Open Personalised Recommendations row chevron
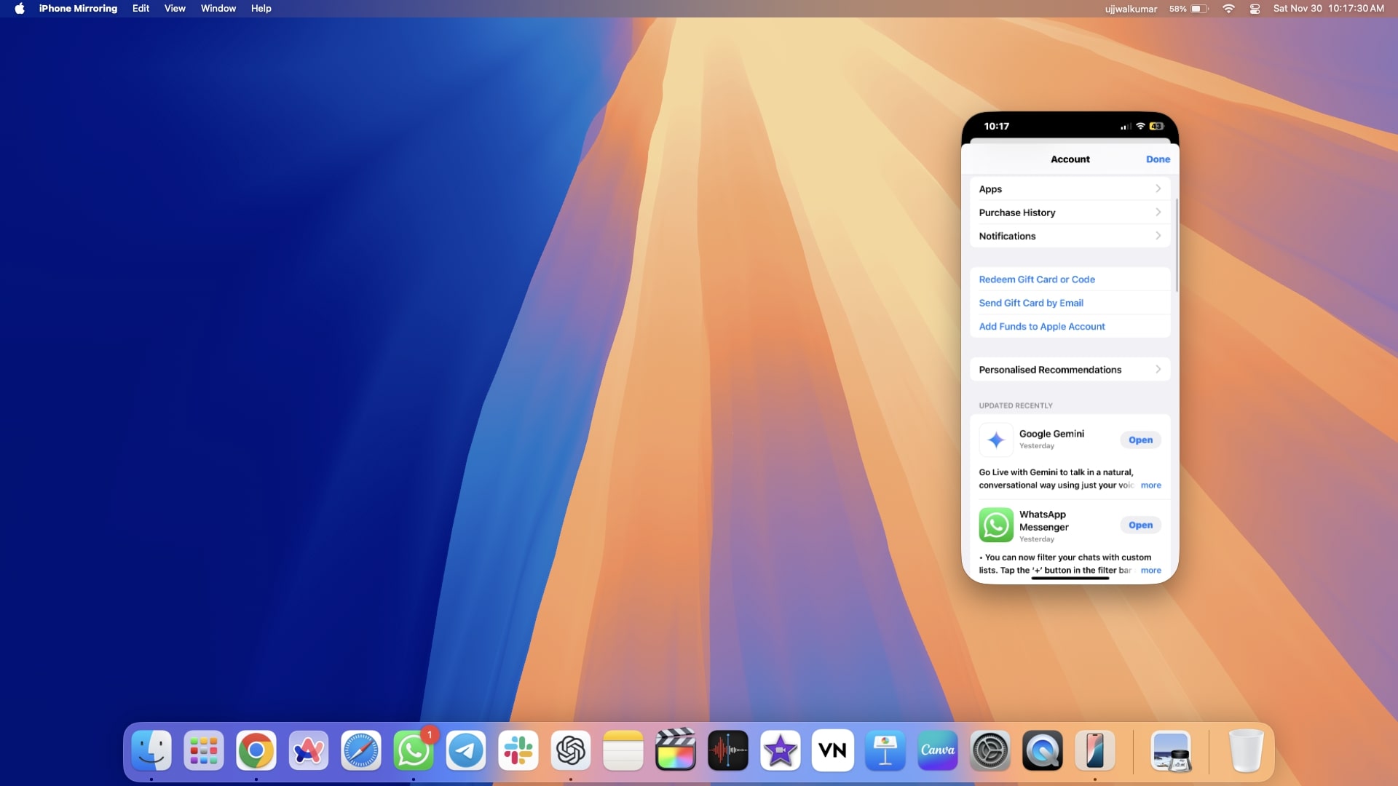Image resolution: width=1398 pixels, height=786 pixels. click(x=1158, y=369)
